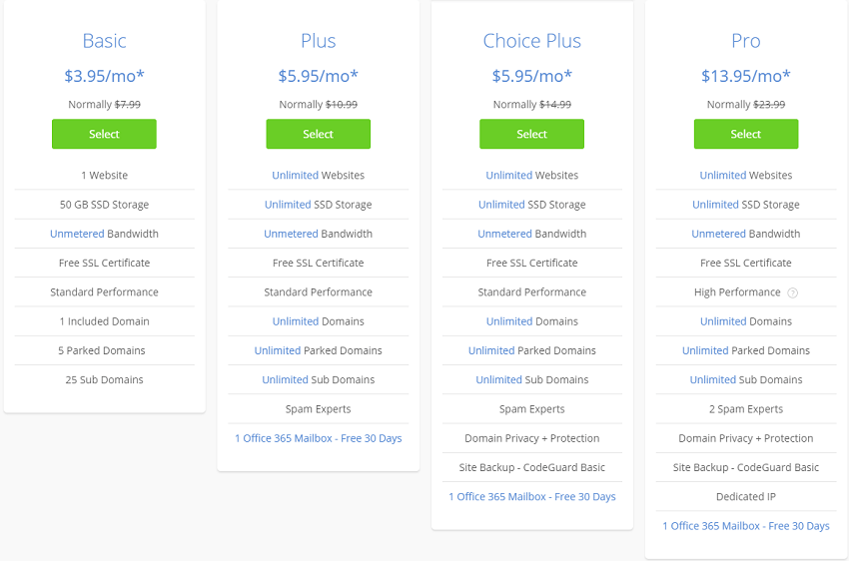This screenshot has width=849, height=561.
Task: Click the Pro plan $13.95/mo price
Action: coord(745,76)
